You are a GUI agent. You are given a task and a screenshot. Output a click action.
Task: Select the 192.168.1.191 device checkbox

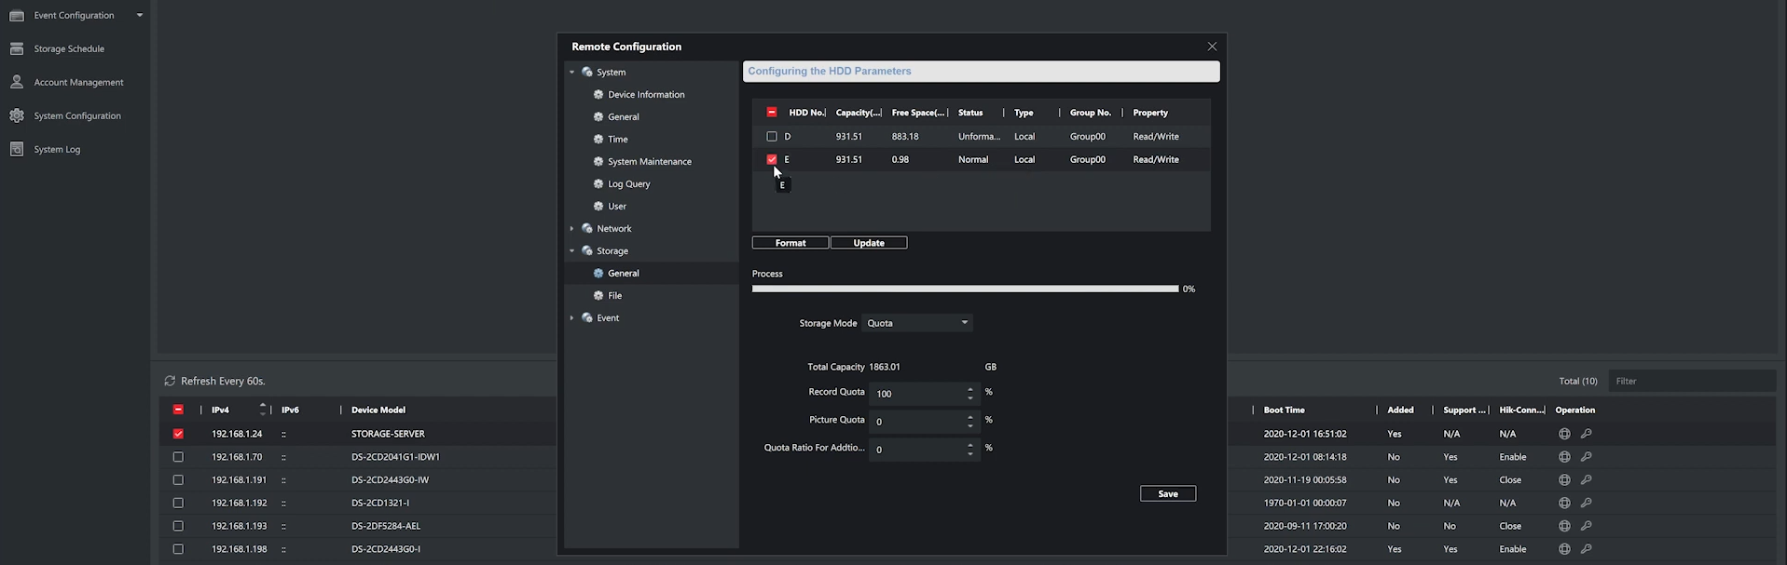click(178, 480)
